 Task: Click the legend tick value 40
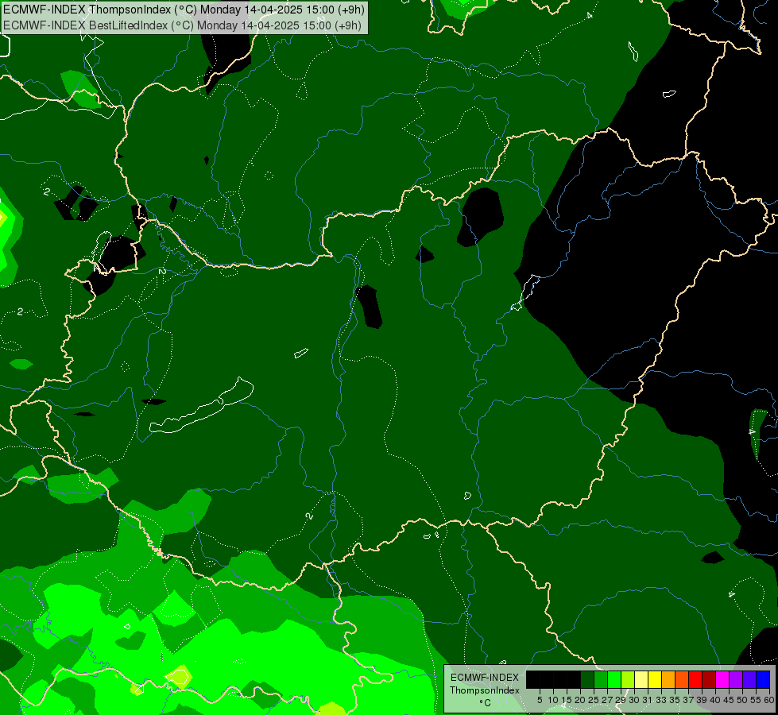point(715,700)
